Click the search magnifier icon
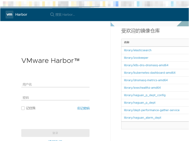 (52, 15)
